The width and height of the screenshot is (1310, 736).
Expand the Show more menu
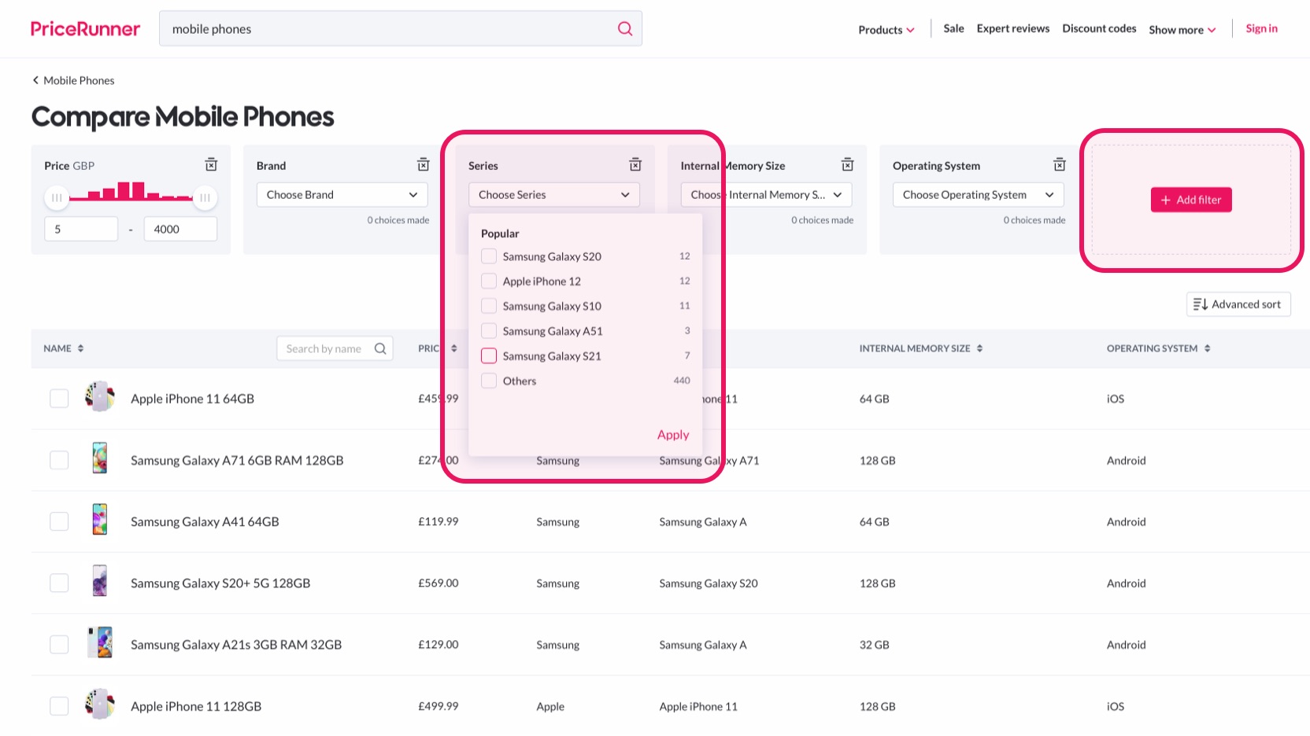coord(1182,30)
